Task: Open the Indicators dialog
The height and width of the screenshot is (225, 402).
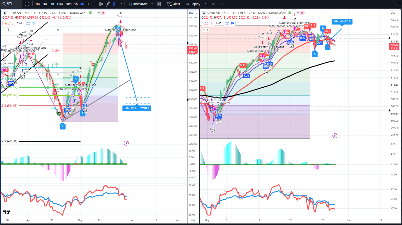Action: click(138, 4)
